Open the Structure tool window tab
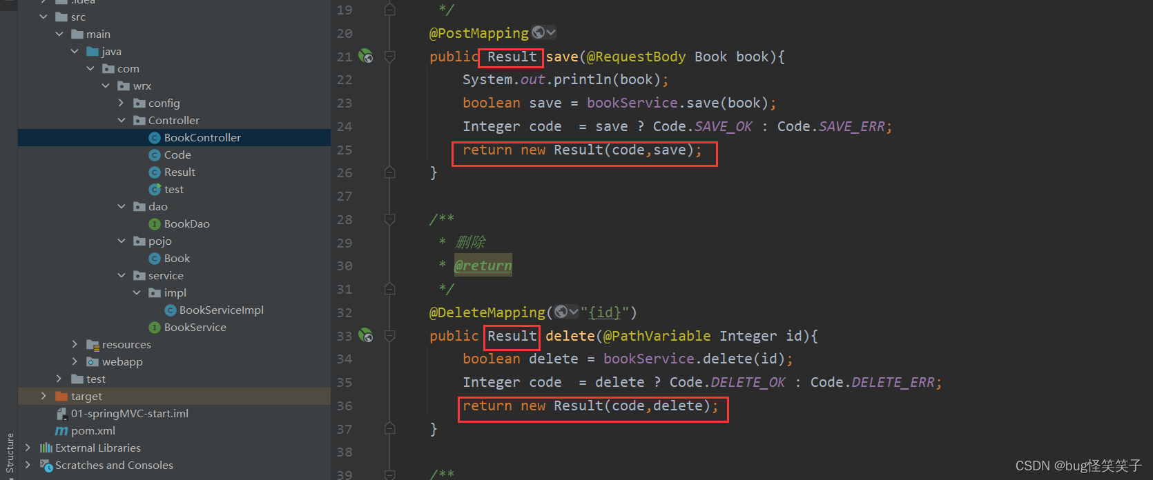The width and height of the screenshot is (1153, 480). [x=10, y=453]
